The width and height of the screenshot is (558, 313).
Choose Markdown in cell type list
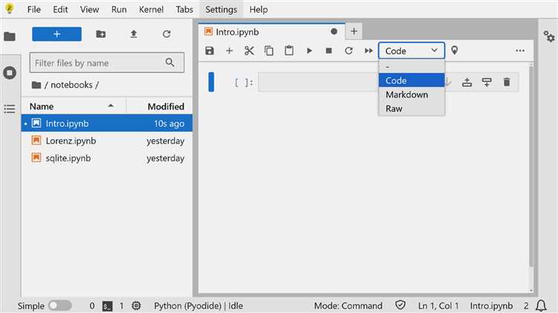coord(411,94)
